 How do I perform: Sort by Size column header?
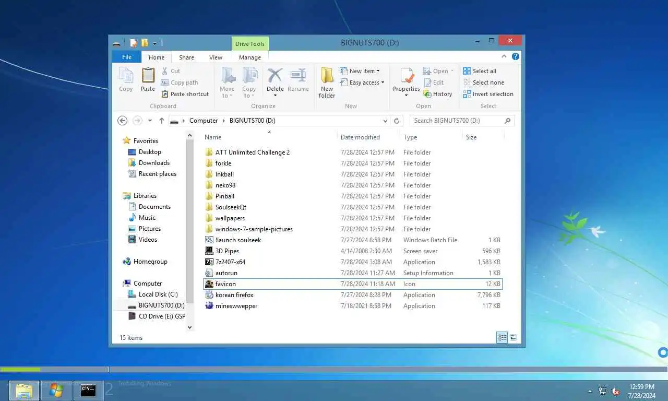(x=483, y=137)
